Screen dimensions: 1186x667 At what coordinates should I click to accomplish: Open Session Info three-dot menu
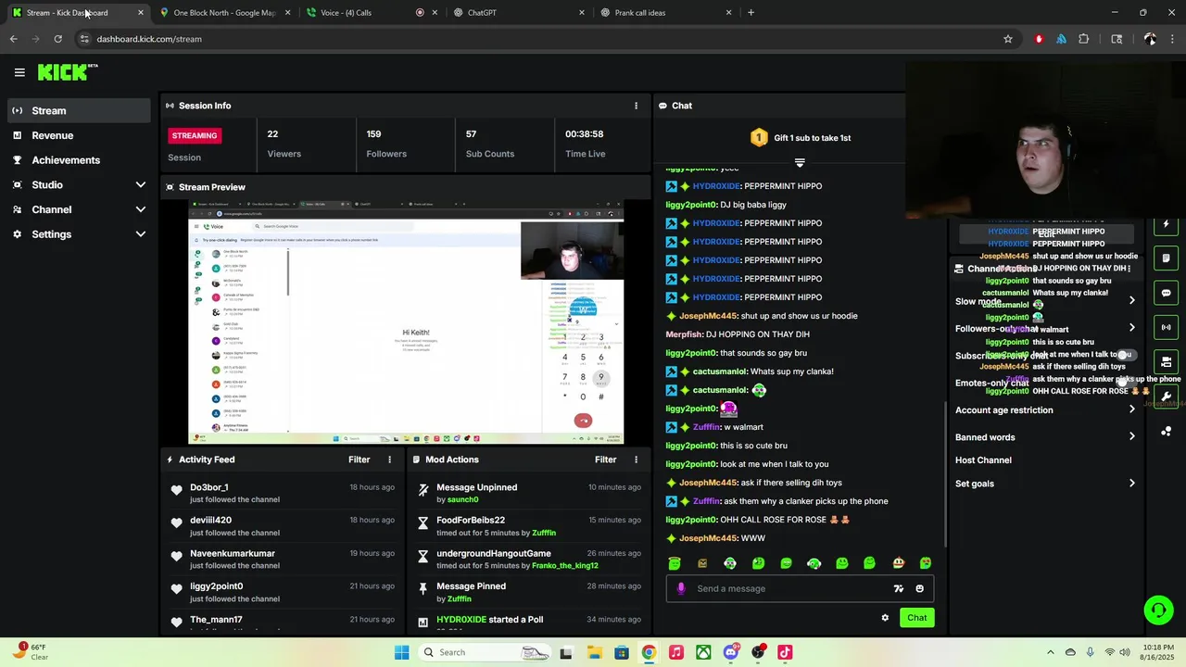[636, 106]
